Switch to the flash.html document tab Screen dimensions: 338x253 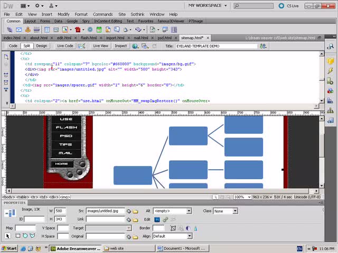[88, 38]
